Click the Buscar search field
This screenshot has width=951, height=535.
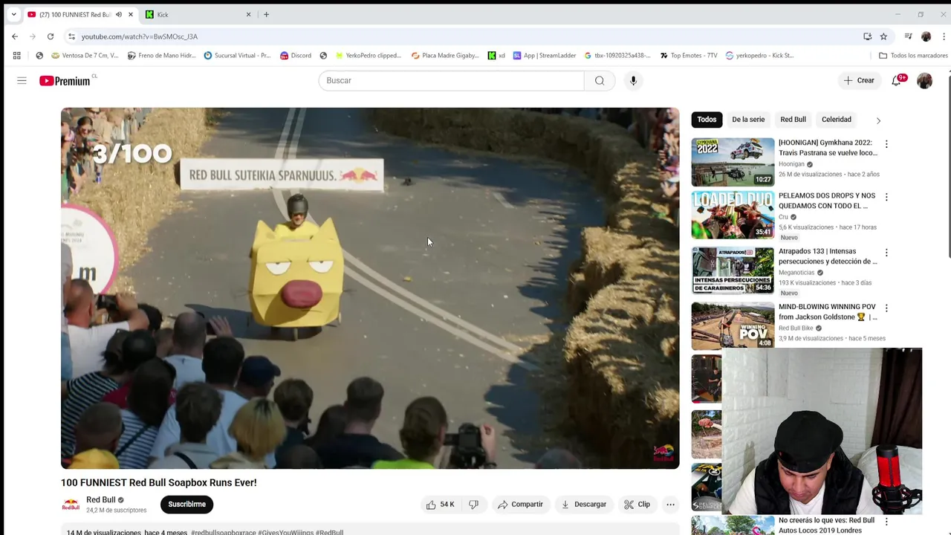[451, 80]
